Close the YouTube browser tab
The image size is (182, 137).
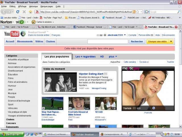(176, 27)
